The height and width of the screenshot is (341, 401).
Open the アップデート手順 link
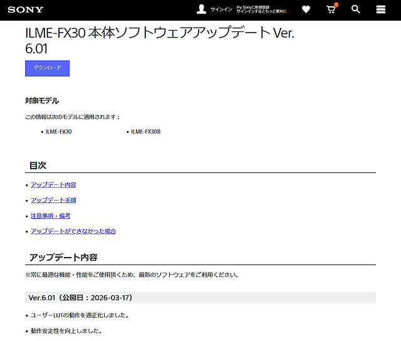pos(53,201)
